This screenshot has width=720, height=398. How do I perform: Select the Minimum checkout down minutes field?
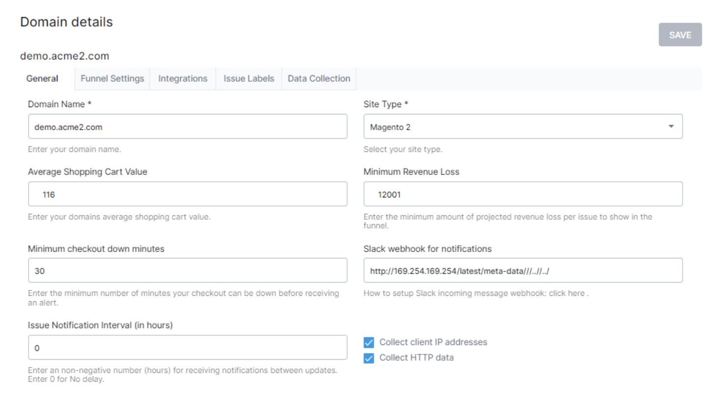tap(187, 271)
